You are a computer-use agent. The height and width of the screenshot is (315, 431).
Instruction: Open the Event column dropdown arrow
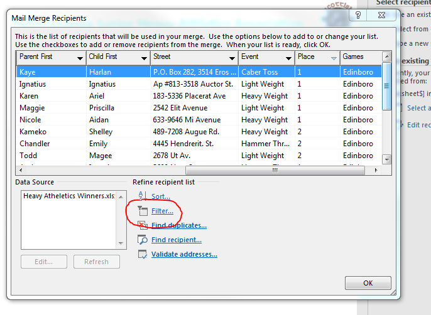(287, 58)
